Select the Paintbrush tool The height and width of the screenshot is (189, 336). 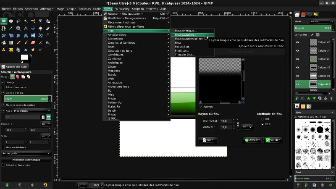click(26, 43)
